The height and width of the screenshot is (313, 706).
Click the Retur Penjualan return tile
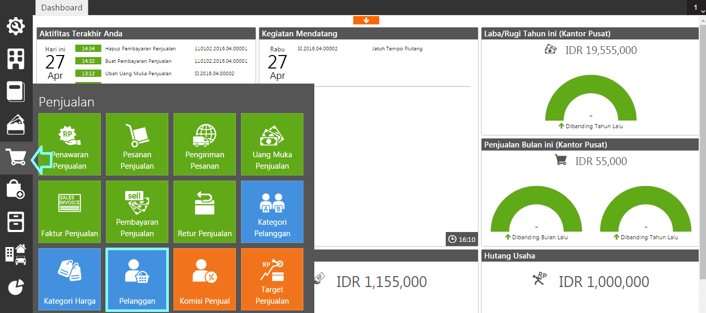pyautogui.click(x=204, y=212)
